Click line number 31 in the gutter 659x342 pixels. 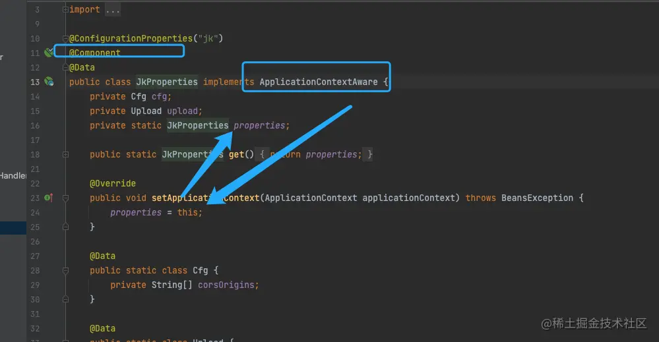point(36,314)
